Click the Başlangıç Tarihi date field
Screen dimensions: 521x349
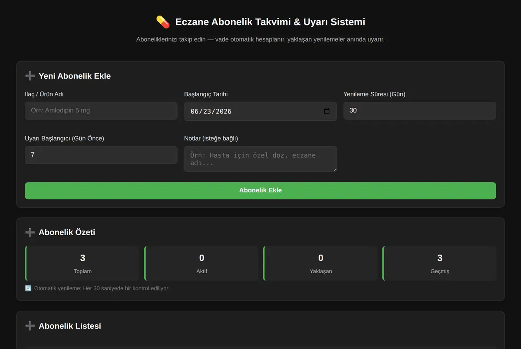click(260, 111)
